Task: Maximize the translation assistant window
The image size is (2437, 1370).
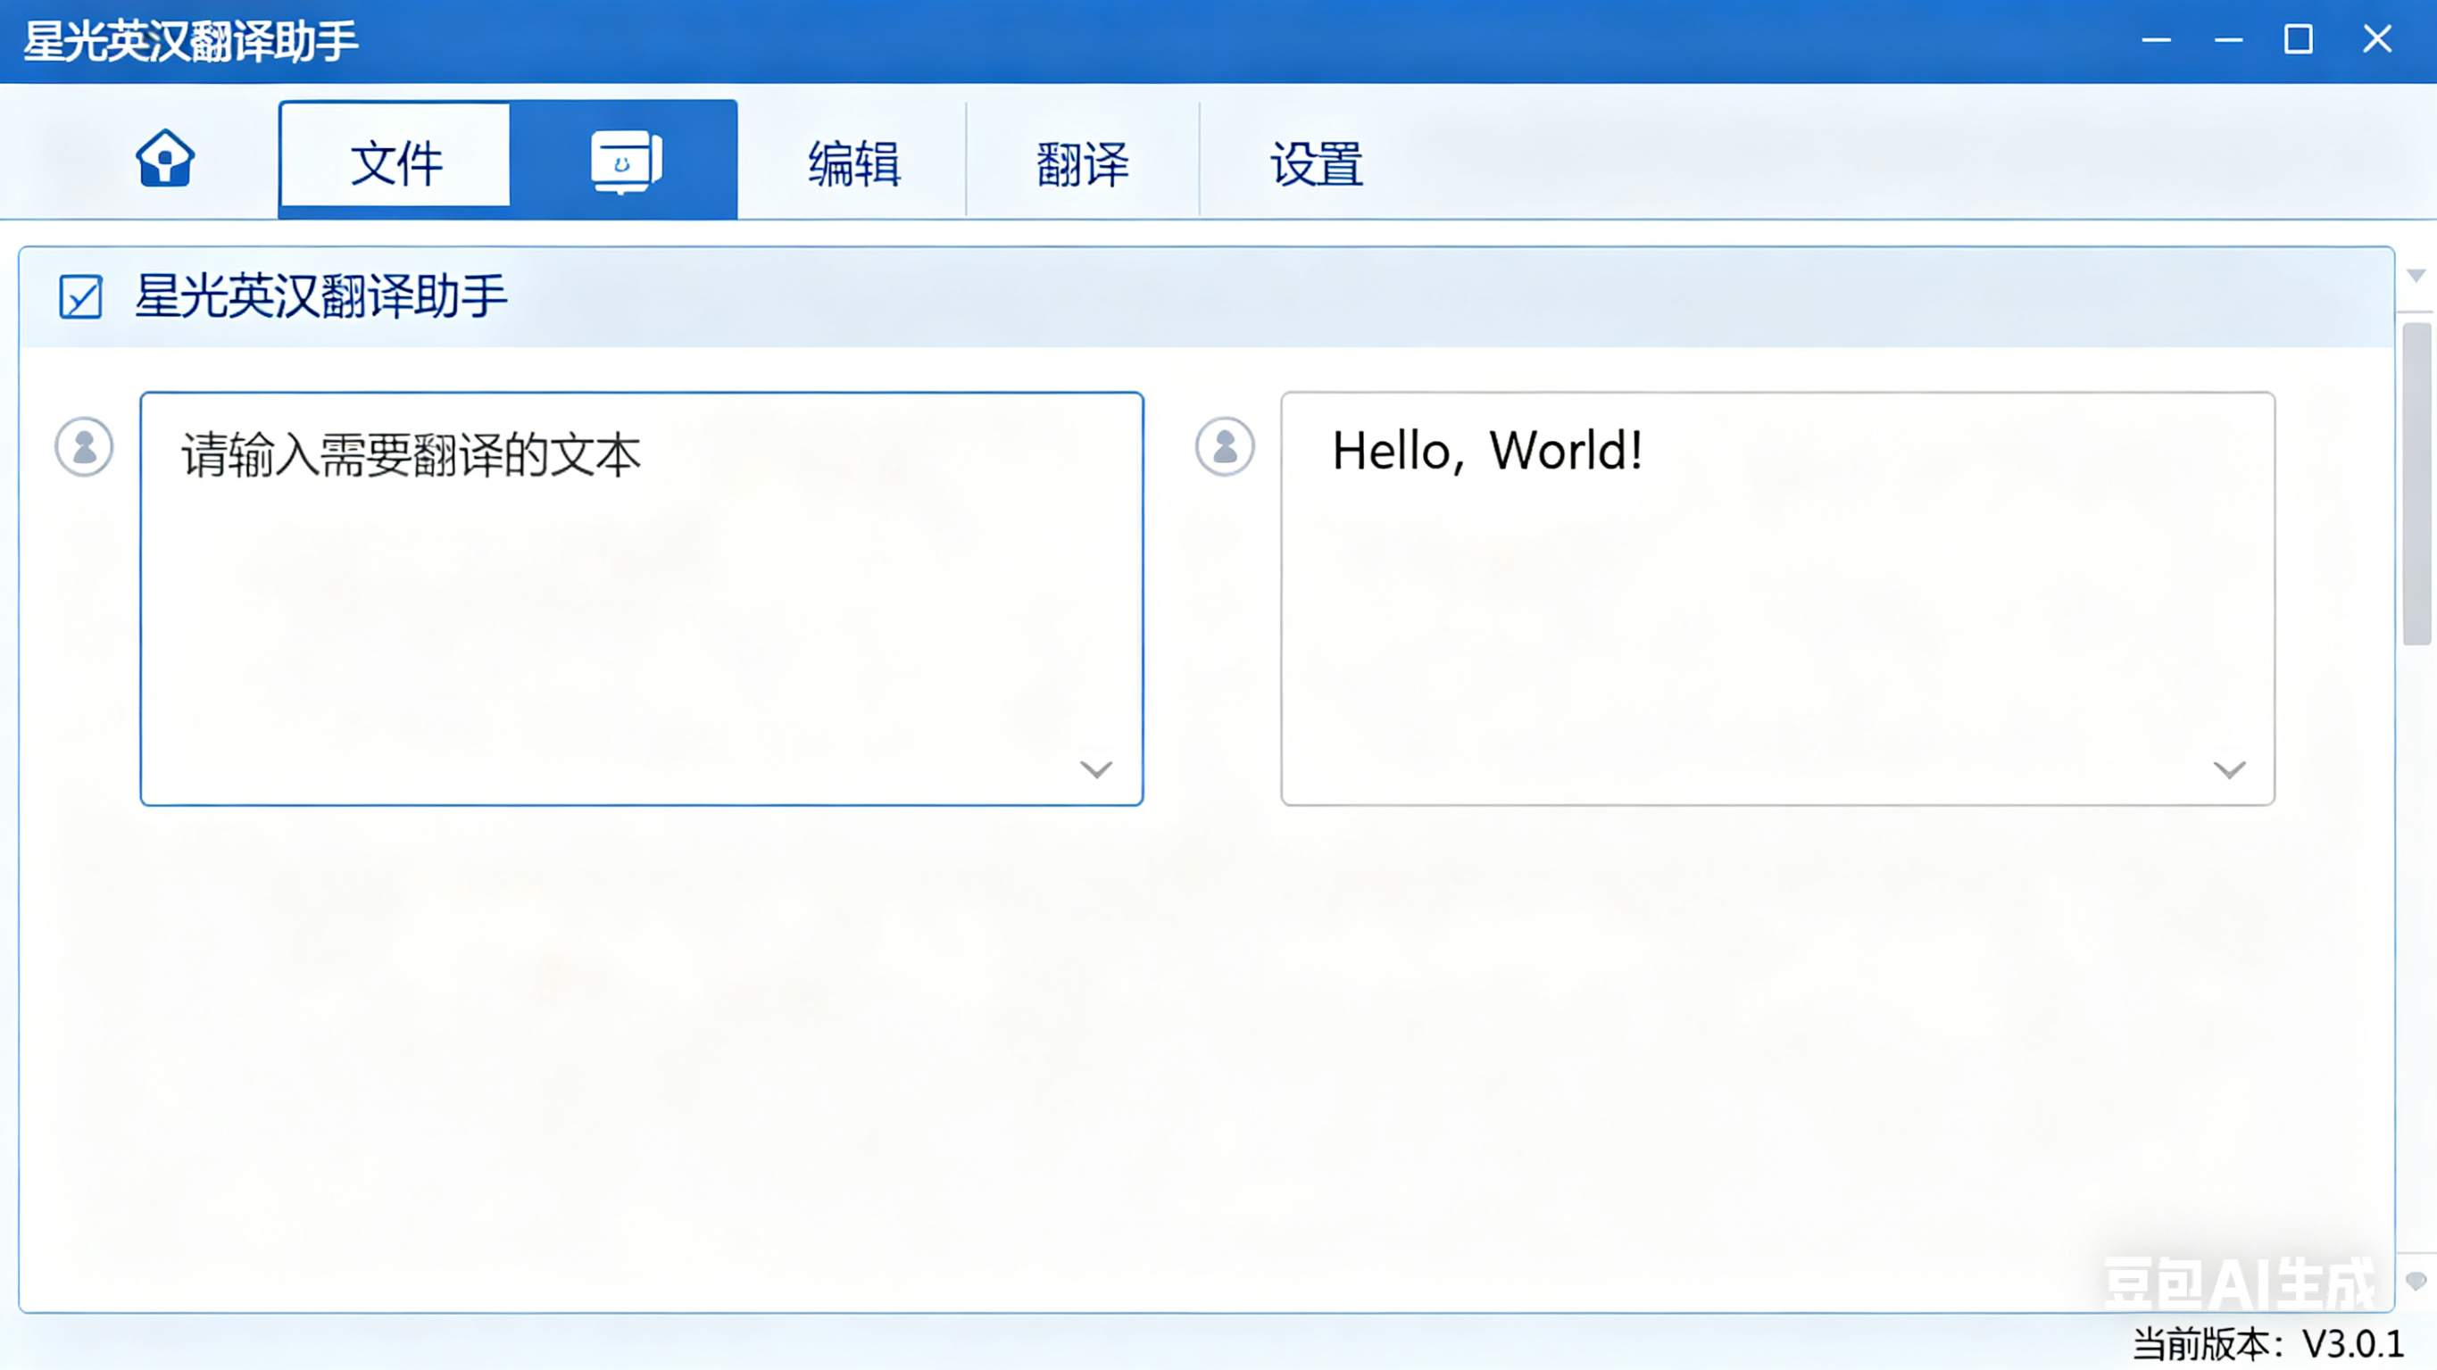Action: click(2298, 40)
